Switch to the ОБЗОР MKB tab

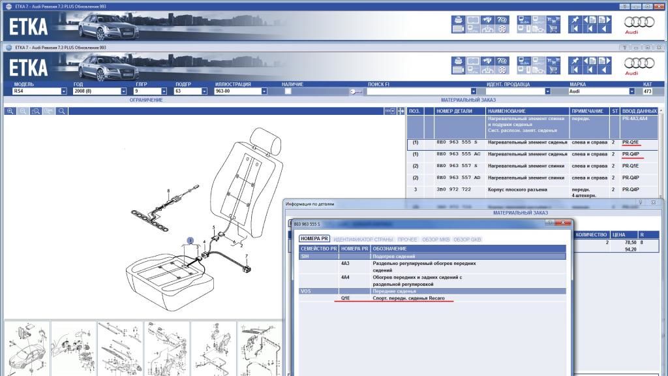click(436, 240)
